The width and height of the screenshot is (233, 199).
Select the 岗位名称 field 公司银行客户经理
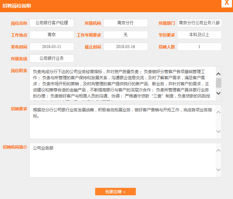[51, 23]
